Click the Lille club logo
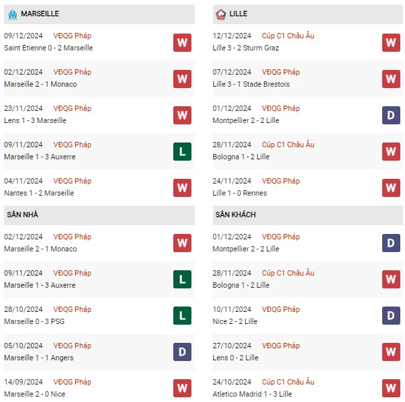The height and width of the screenshot is (402, 405). click(221, 14)
